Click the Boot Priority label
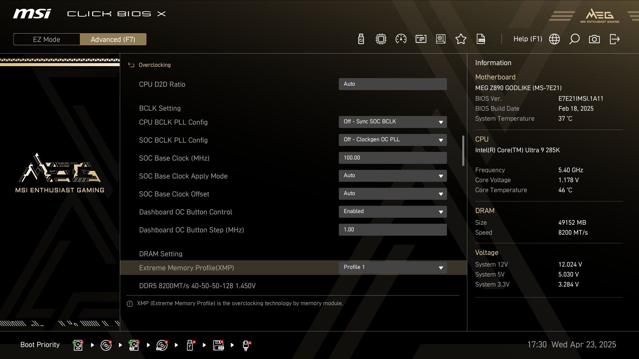The height and width of the screenshot is (359, 639). 40,345
